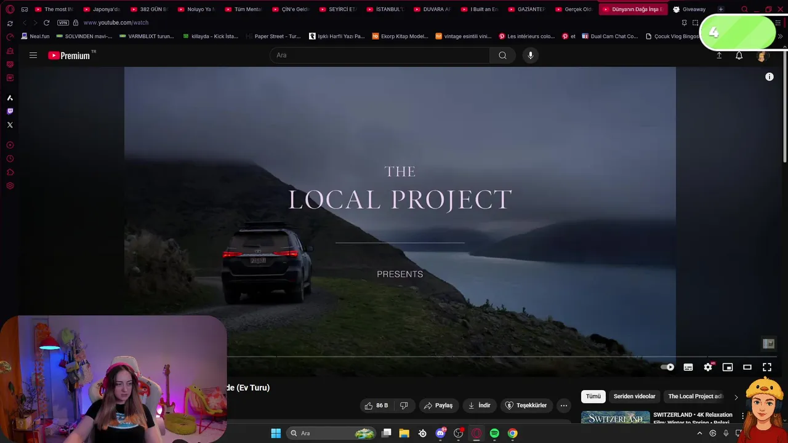Screen dimensions: 788x443
Task: Open Ekorp Kitap Model bookmark
Action: tap(400, 36)
